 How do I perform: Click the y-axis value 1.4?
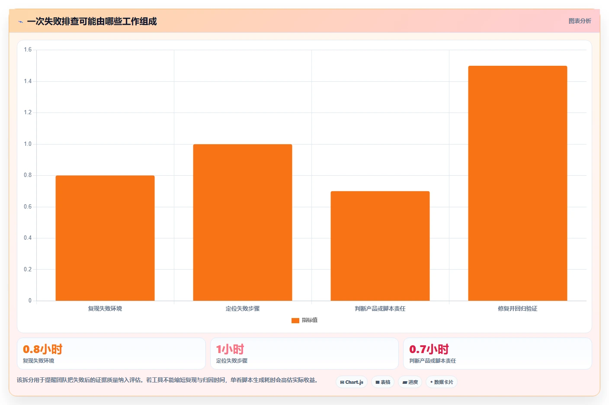click(28, 81)
